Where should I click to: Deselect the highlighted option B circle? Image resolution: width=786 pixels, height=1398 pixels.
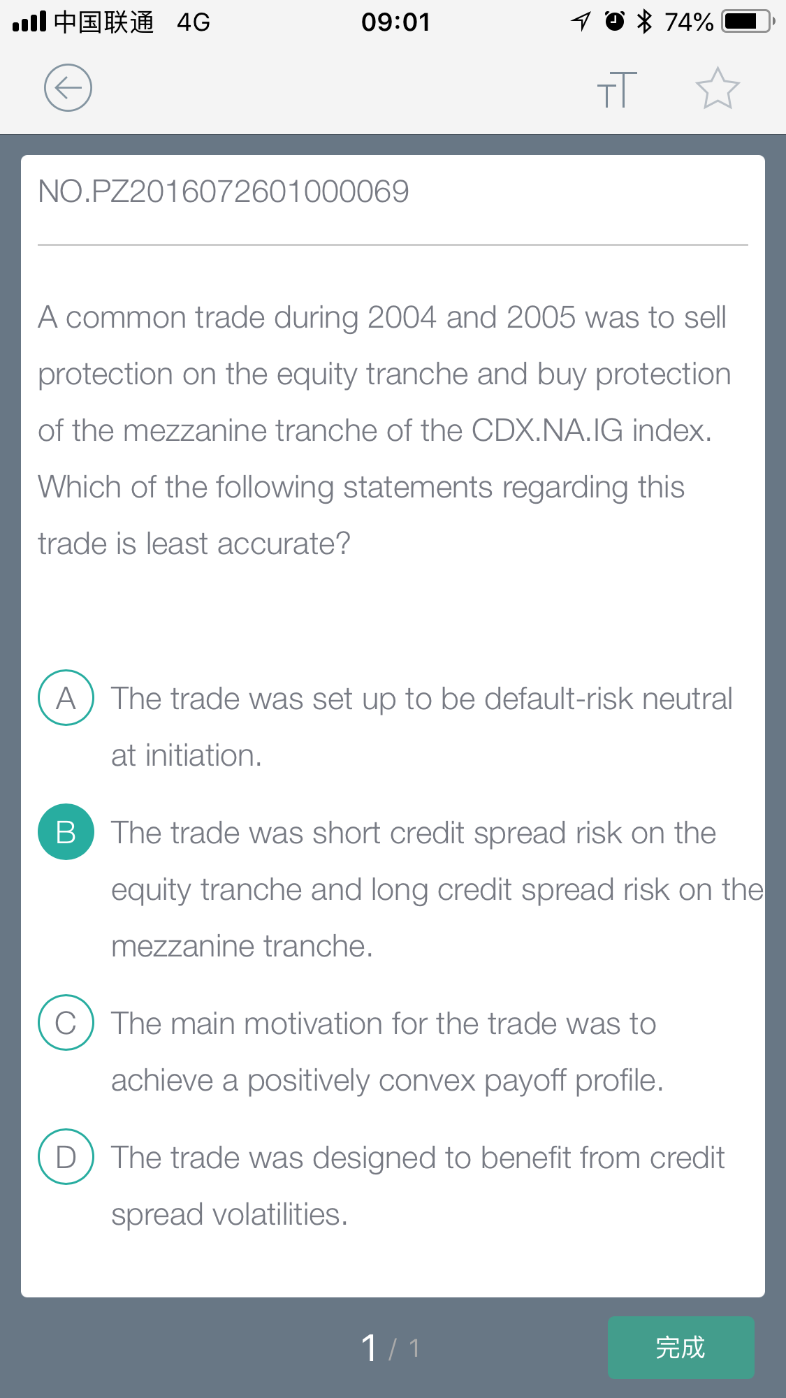click(66, 831)
